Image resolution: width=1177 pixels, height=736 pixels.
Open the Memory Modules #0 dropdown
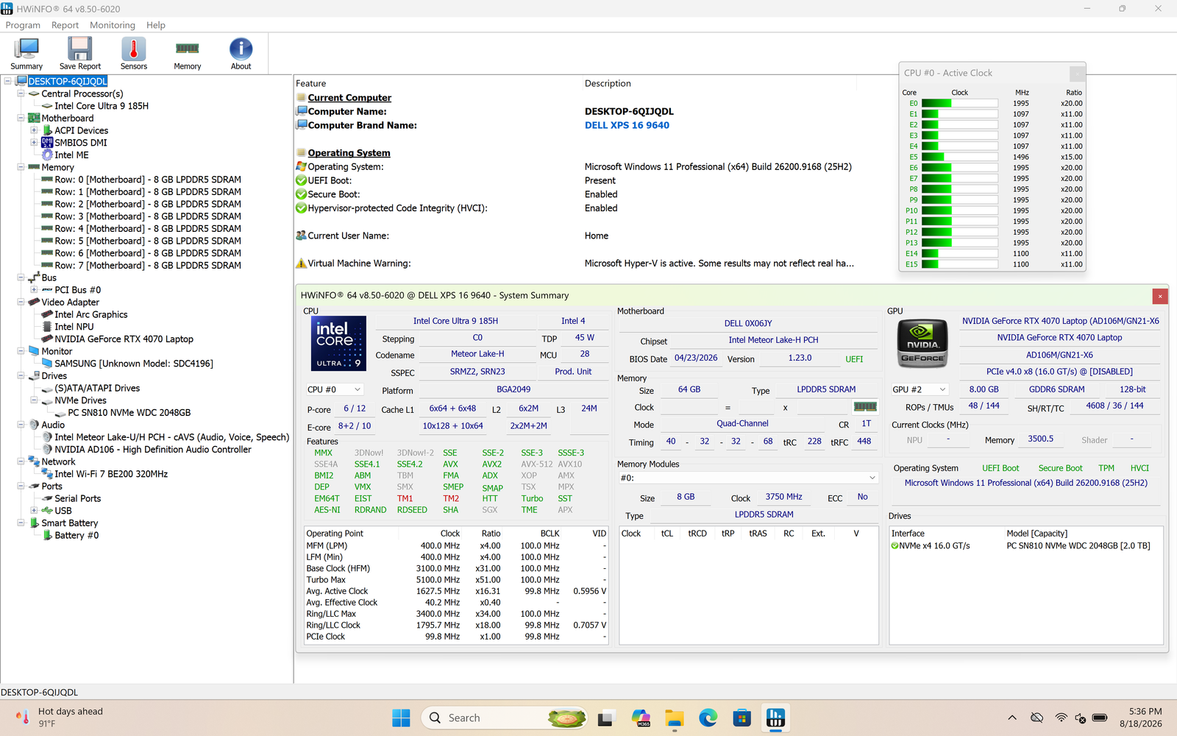[x=748, y=478]
